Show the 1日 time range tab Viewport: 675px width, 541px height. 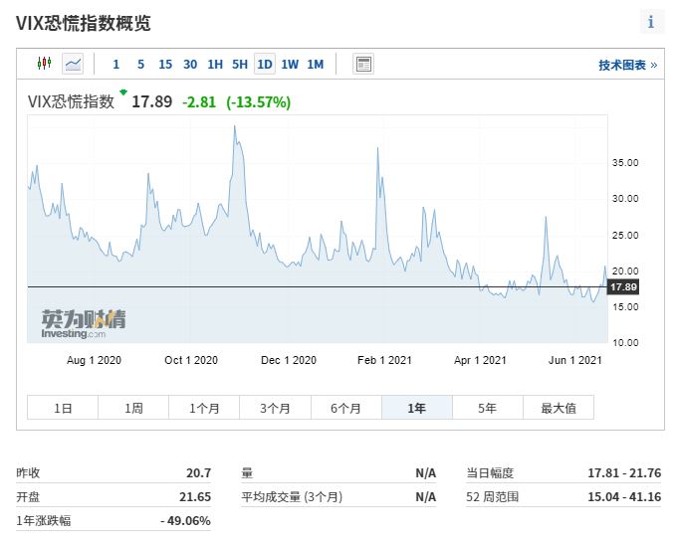pos(63,408)
